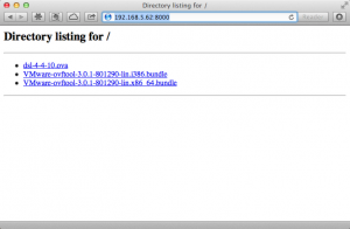Go forward with the Forward arrow button
This screenshot has height=229, width=350.
(22, 17)
